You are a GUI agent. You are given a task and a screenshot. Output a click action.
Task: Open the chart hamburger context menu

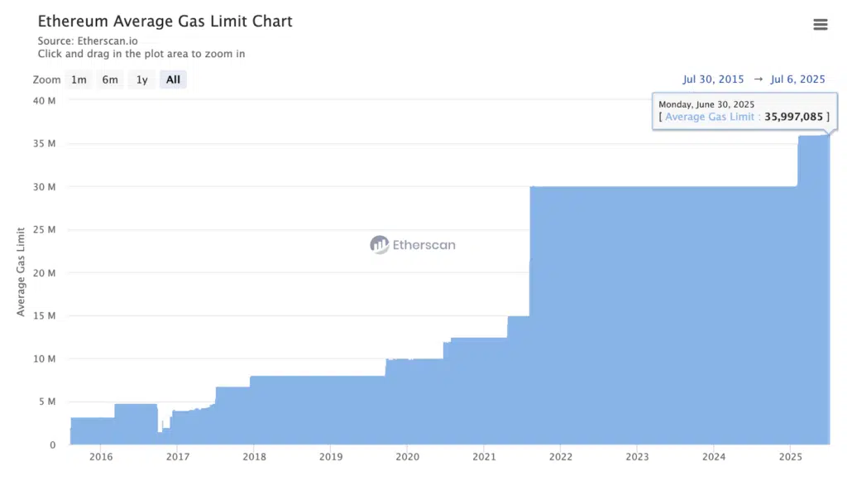(820, 25)
